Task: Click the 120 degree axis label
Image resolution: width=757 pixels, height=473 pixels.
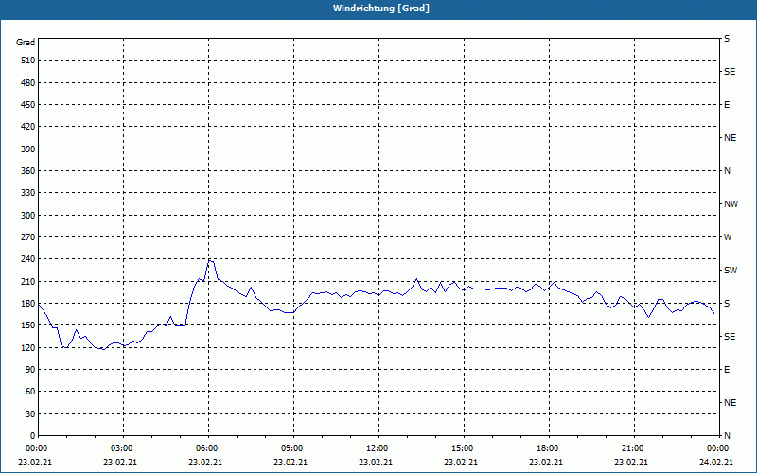Action: (28, 348)
